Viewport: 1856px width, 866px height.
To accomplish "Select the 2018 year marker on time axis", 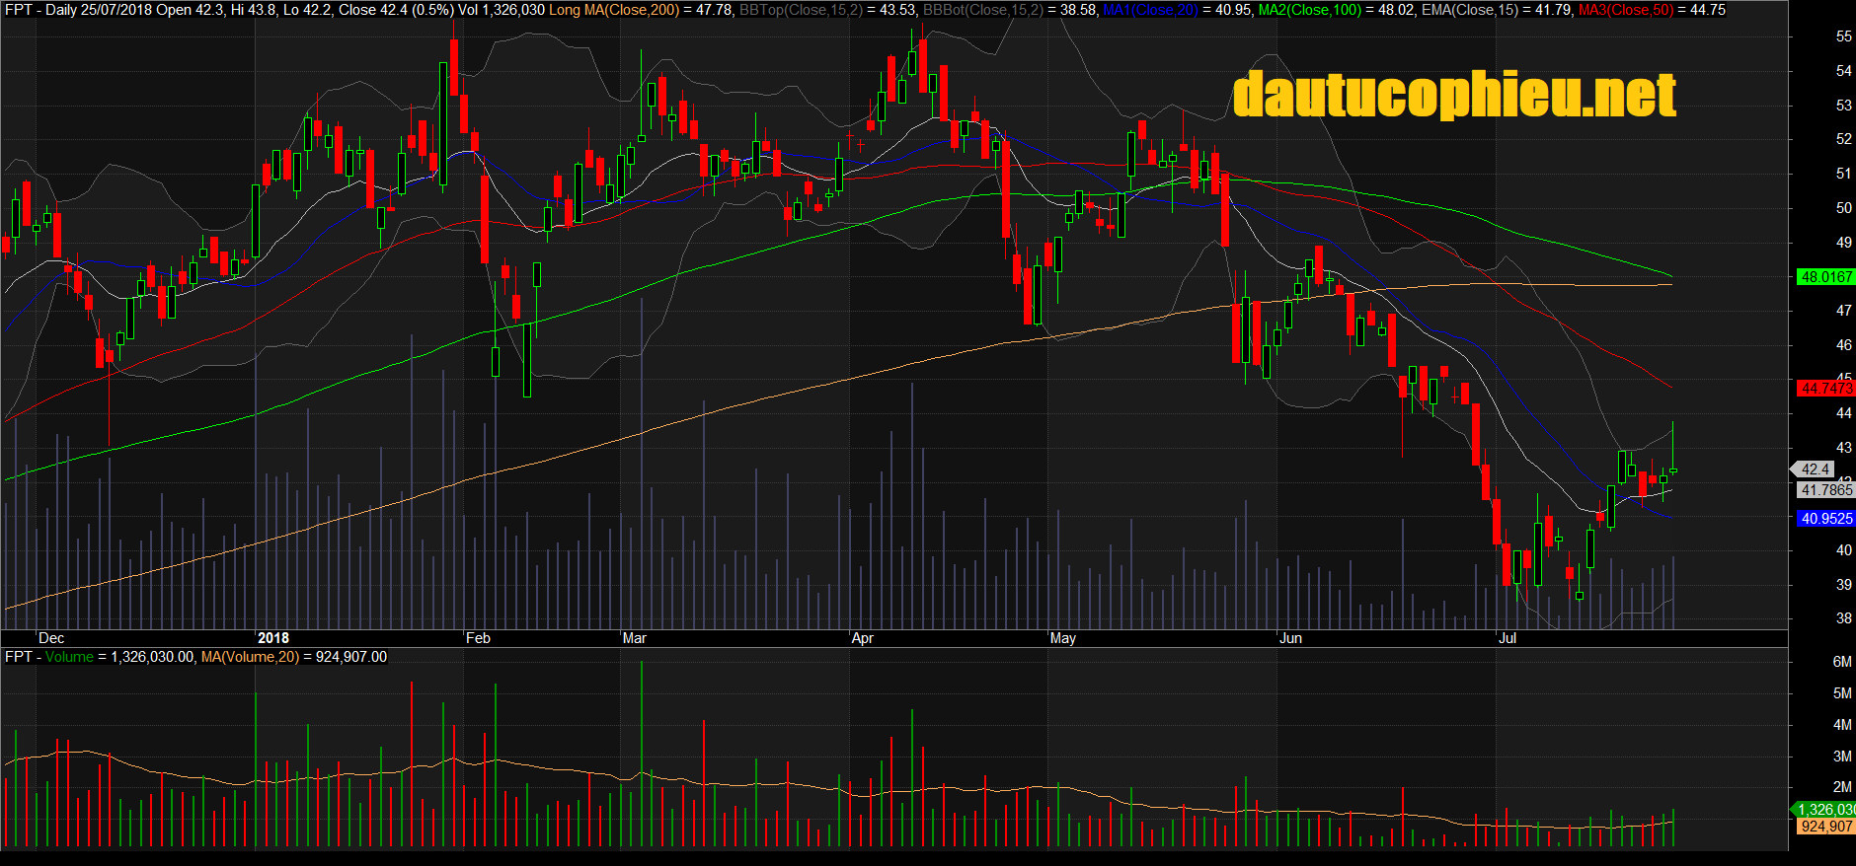I will (x=272, y=638).
